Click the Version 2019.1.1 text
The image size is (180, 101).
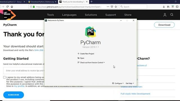(x=91, y=47)
